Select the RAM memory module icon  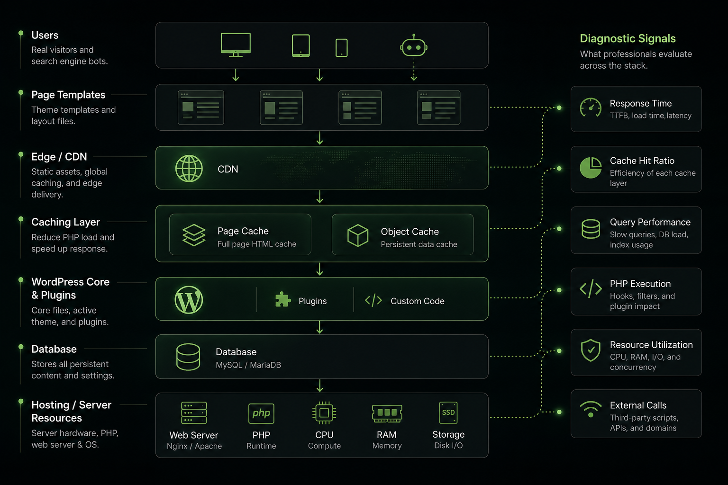[x=387, y=413]
